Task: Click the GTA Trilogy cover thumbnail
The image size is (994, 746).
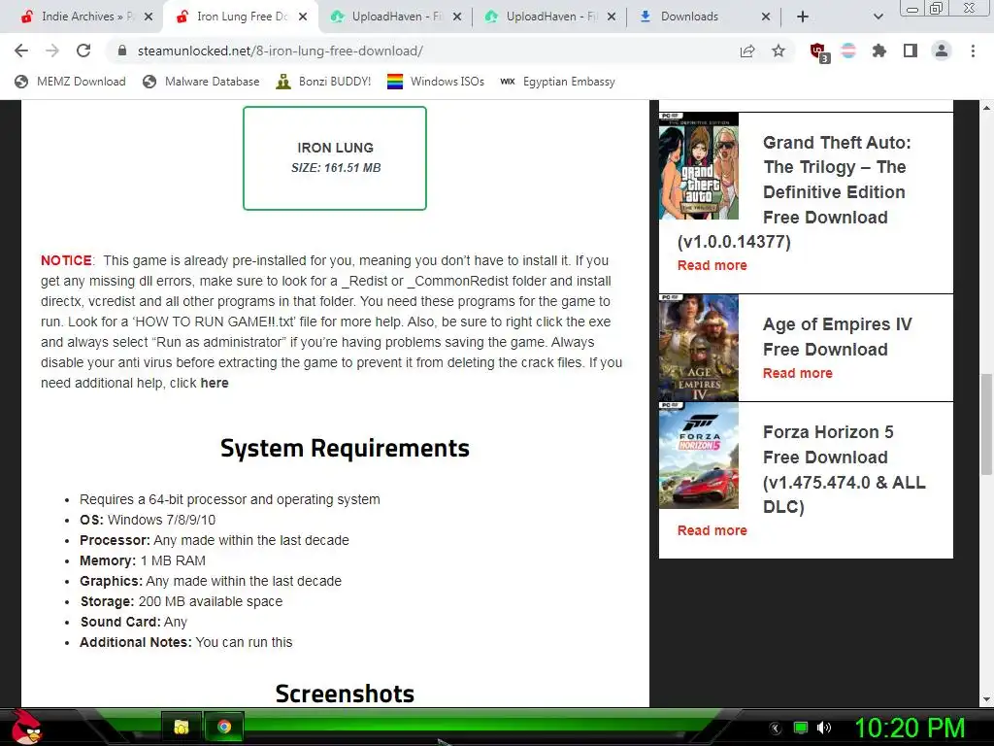Action: 699,166
